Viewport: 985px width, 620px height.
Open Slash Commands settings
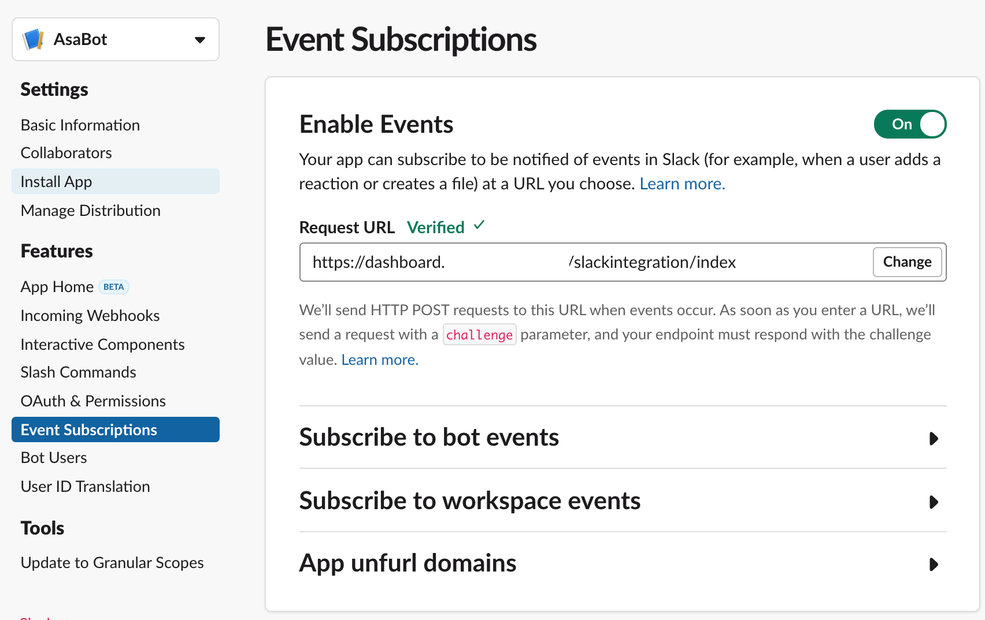(79, 372)
